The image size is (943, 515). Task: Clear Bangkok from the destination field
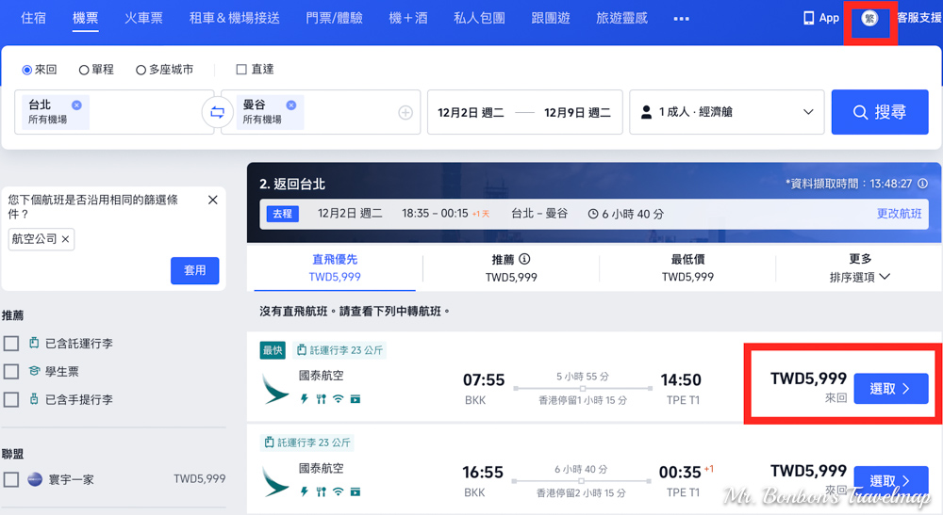[x=291, y=105]
